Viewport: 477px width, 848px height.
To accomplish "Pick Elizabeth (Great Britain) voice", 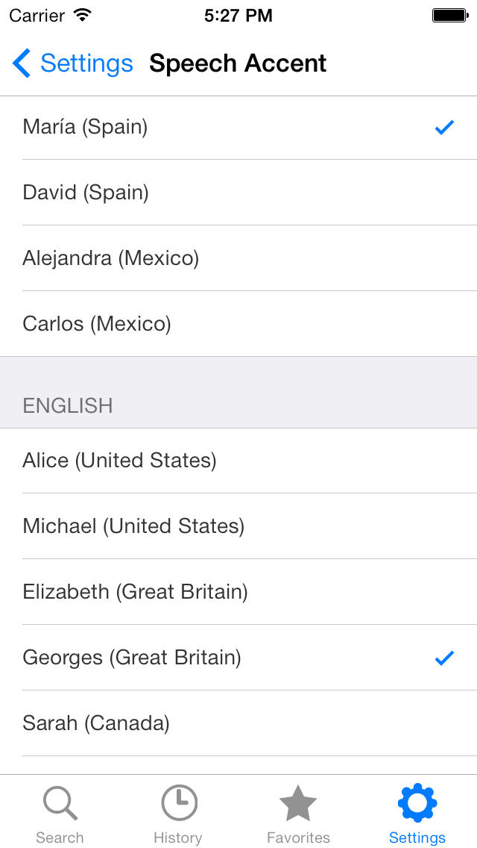I will point(135,592).
